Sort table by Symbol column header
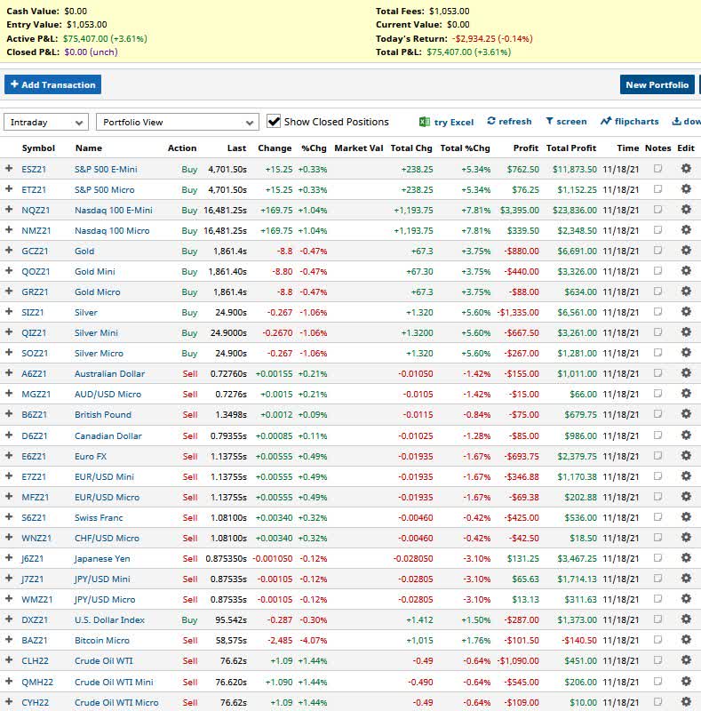The image size is (701, 711). click(x=38, y=148)
